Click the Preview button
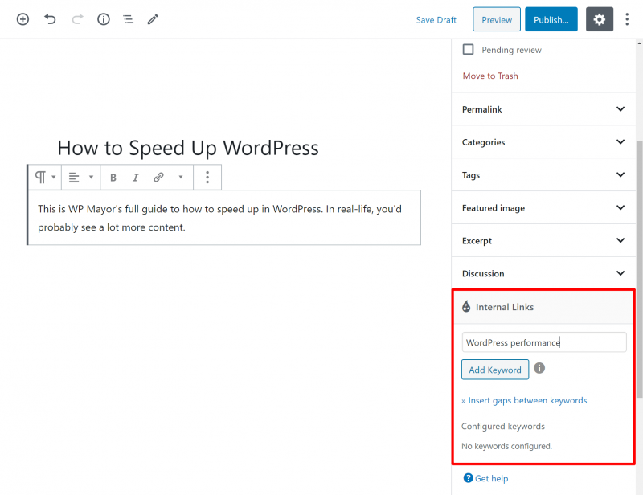The height and width of the screenshot is (495, 643). (x=497, y=19)
